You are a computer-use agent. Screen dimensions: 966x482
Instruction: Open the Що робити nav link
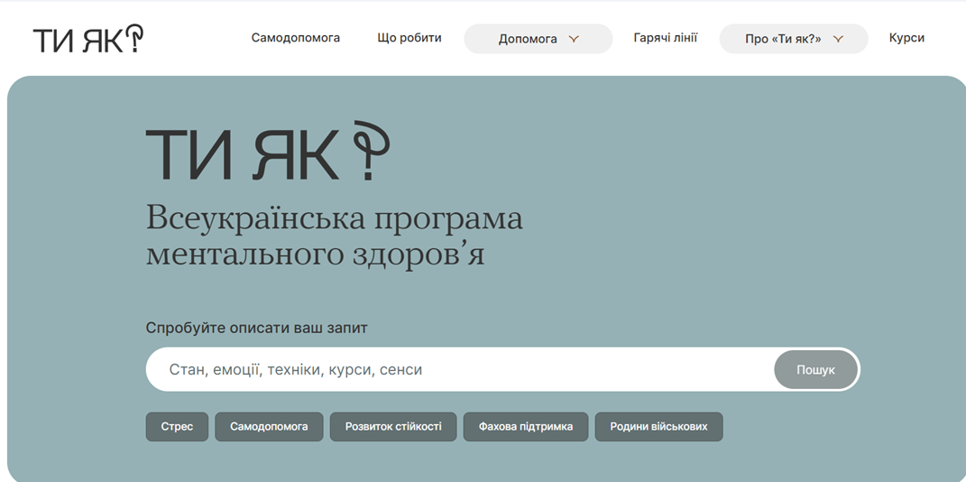[409, 38]
